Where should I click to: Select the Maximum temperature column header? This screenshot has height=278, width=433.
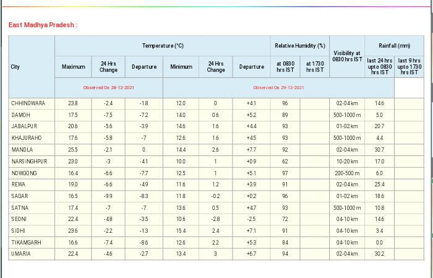point(73,66)
